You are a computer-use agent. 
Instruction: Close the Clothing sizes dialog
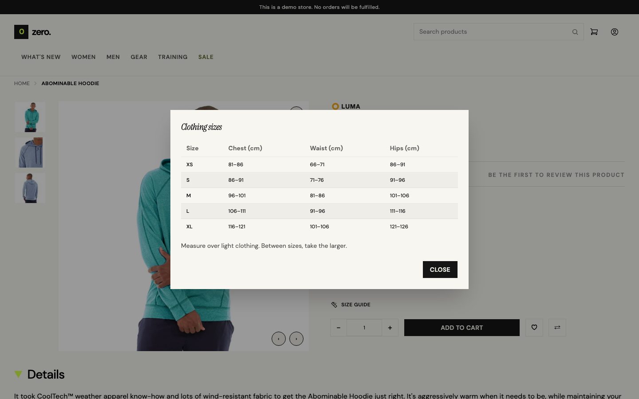coord(440,270)
